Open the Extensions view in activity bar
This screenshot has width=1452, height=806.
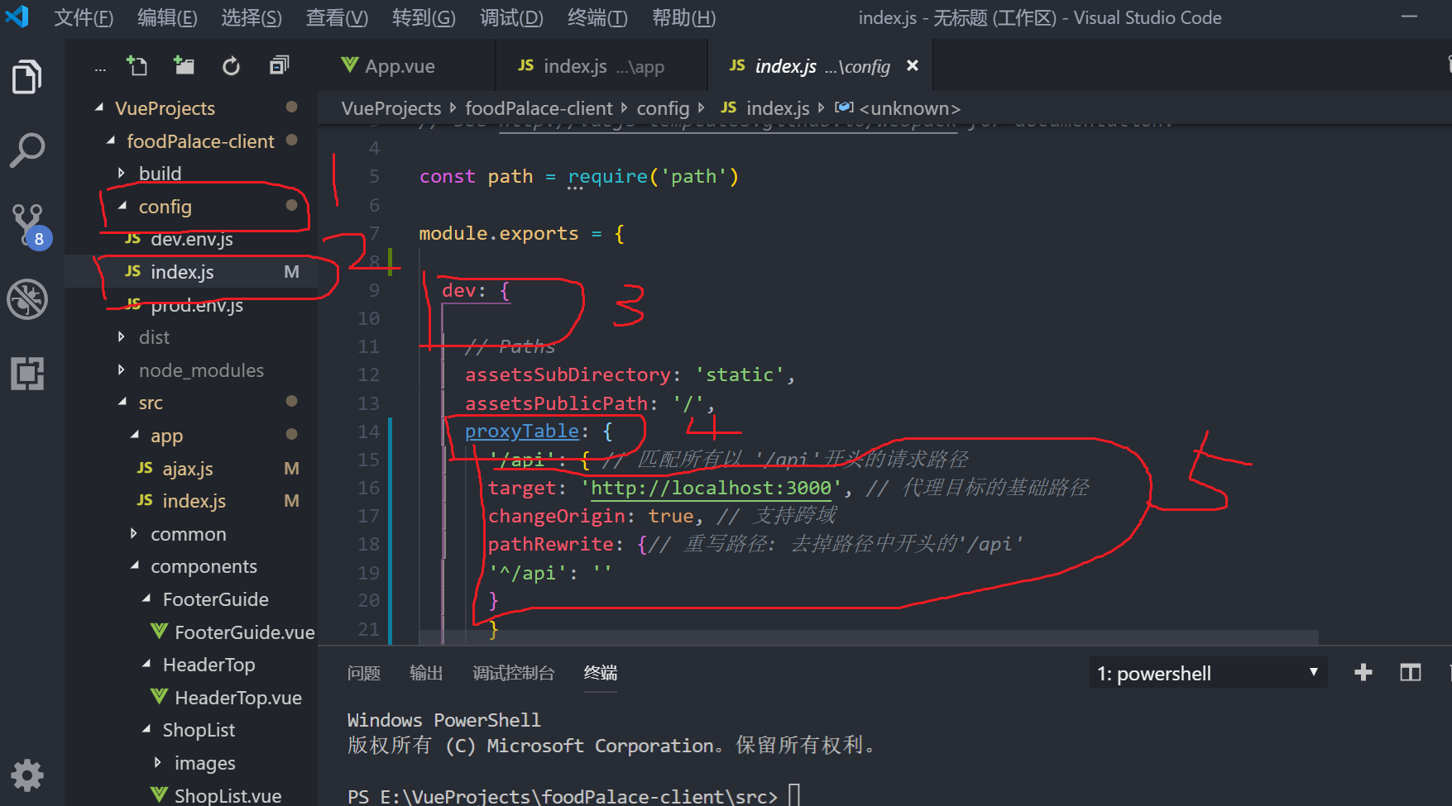(x=27, y=374)
